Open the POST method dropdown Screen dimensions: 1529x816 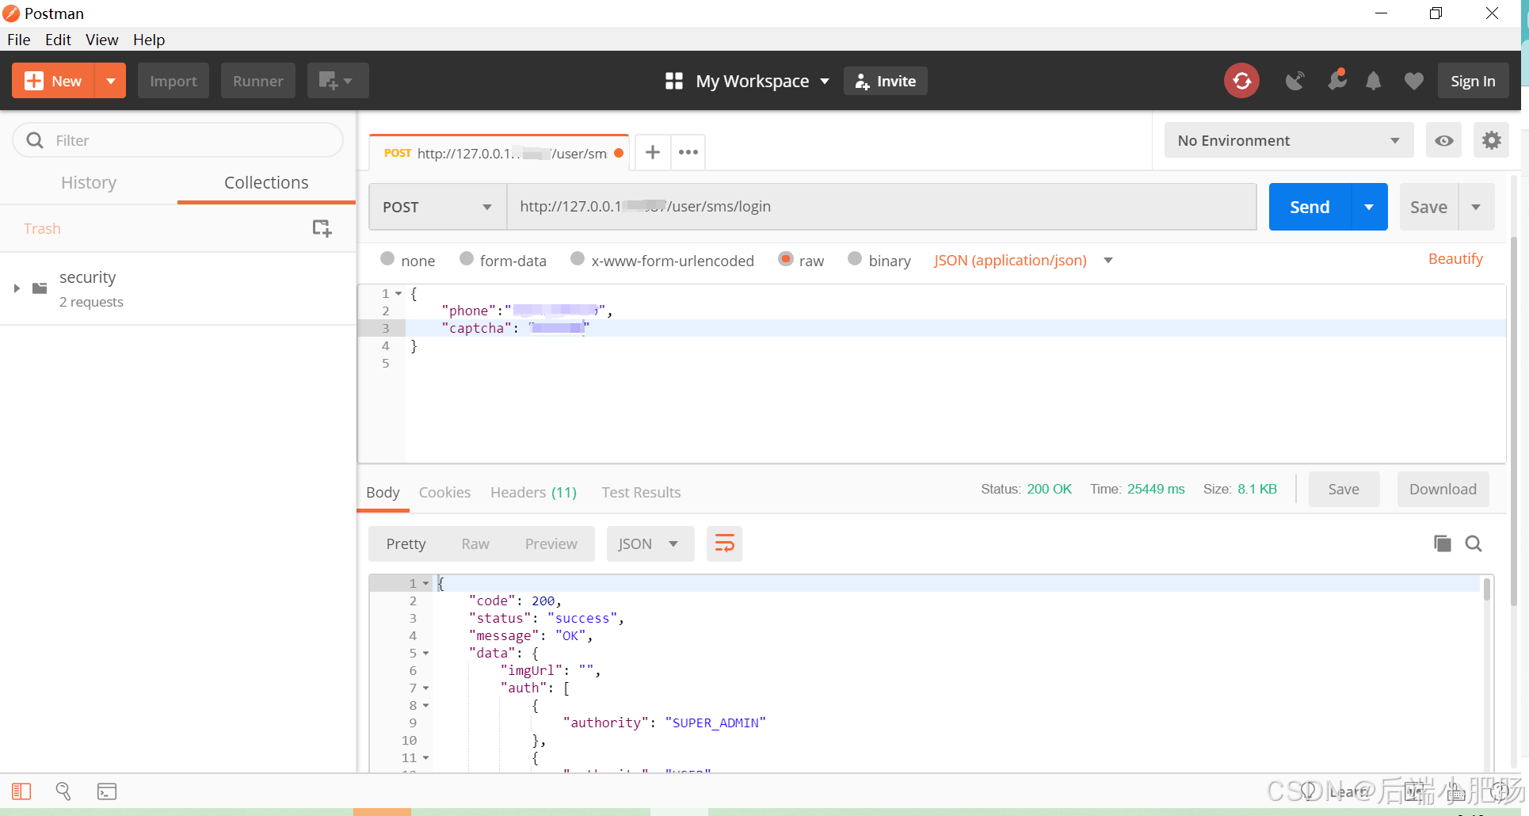pyautogui.click(x=438, y=207)
